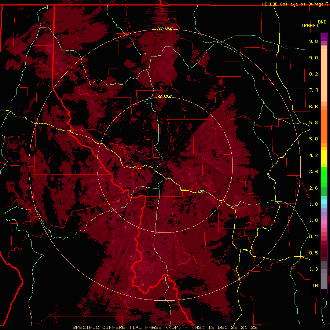Click the 'SPECIFIC DIFFERENTIAL PHASE (KDP)' caption
This screenshot has height=330, width=330.
point(128,327)
